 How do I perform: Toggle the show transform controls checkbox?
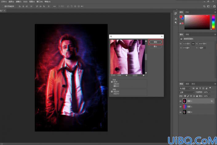pyautogui.click(x=3, y=6)
